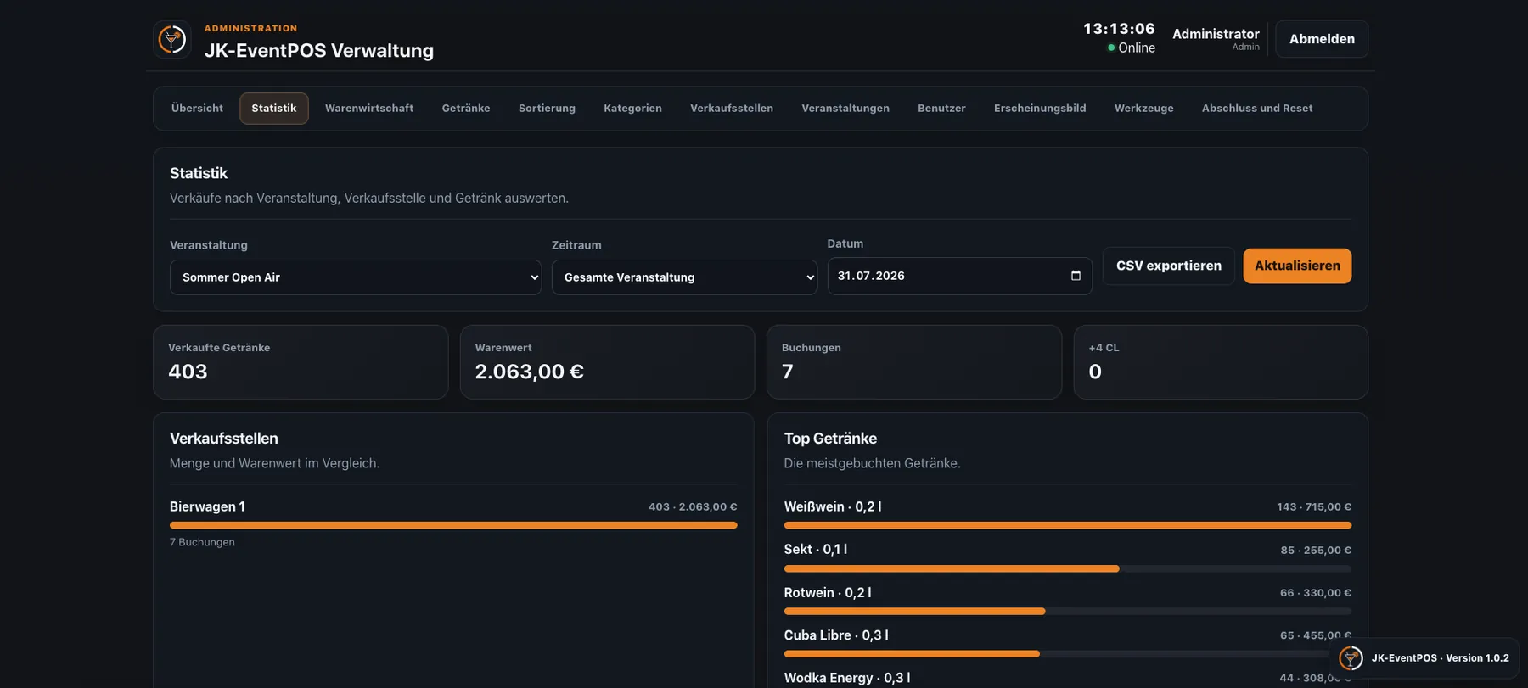The height and width of the screenshot is (688, 1528).
Task: Open the Warenwirtschaft tab
Action: 369,109
